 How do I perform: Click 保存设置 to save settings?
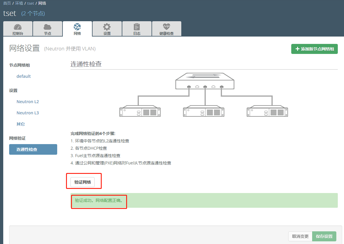(x=324, y=236)
